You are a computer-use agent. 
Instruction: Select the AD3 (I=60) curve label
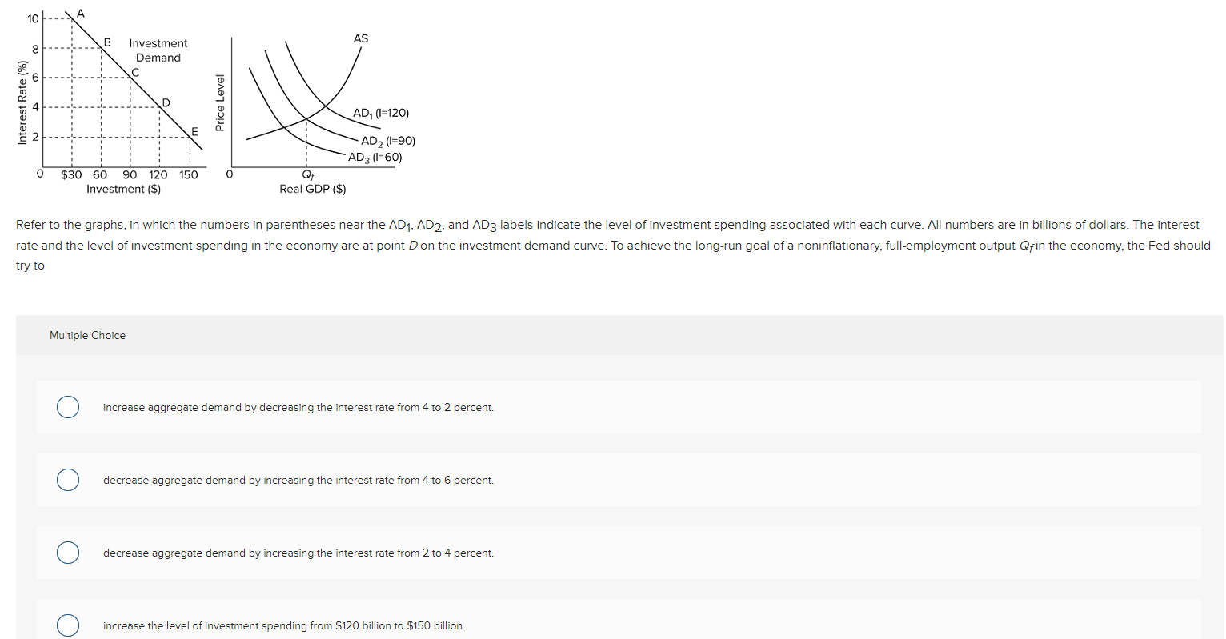(375, 158)
